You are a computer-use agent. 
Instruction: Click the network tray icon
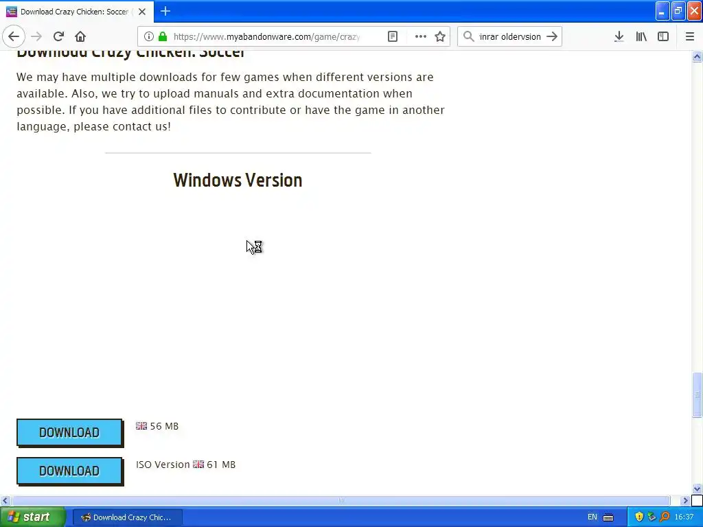pyautogui.click(x=652, y=517)
